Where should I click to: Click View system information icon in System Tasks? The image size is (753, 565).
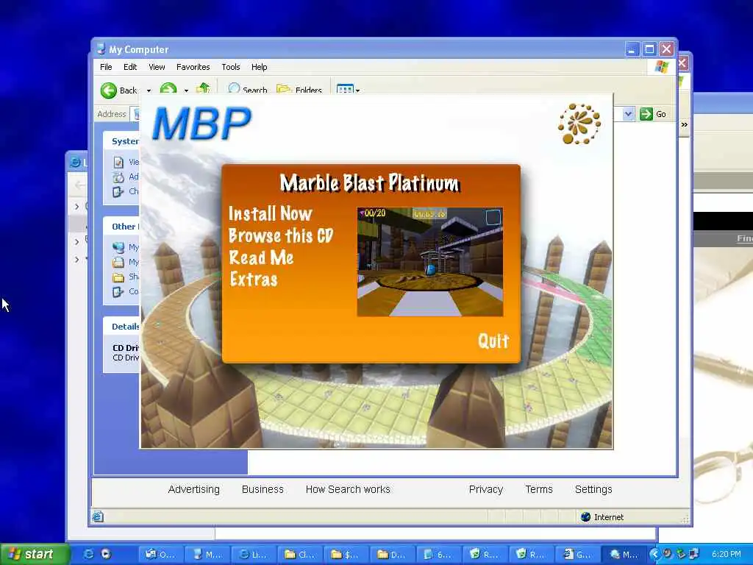[118, 163]
